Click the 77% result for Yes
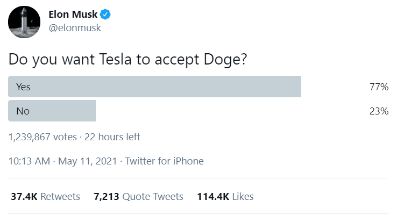Viewport: 397px width, 215px height. point(379,87)
